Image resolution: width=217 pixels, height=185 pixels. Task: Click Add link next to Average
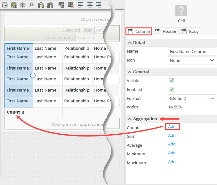tap(172, 144)
